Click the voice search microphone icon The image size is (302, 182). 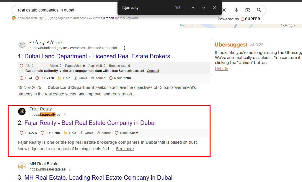pos(236,10)
